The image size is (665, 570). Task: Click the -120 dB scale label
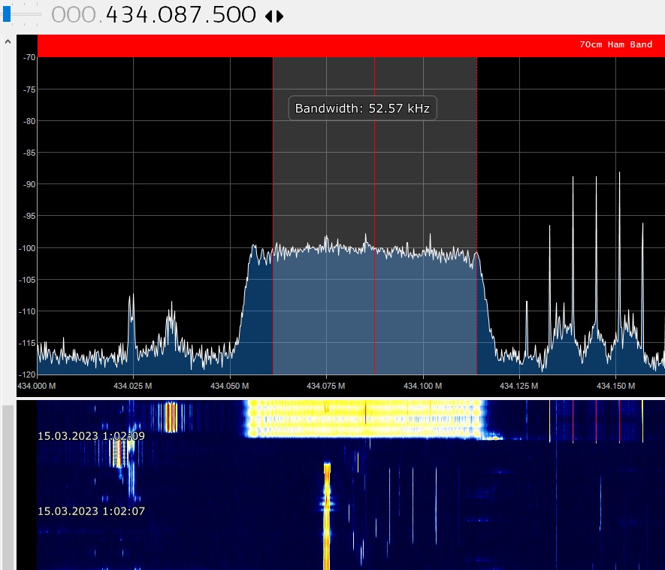click(27, 374)
